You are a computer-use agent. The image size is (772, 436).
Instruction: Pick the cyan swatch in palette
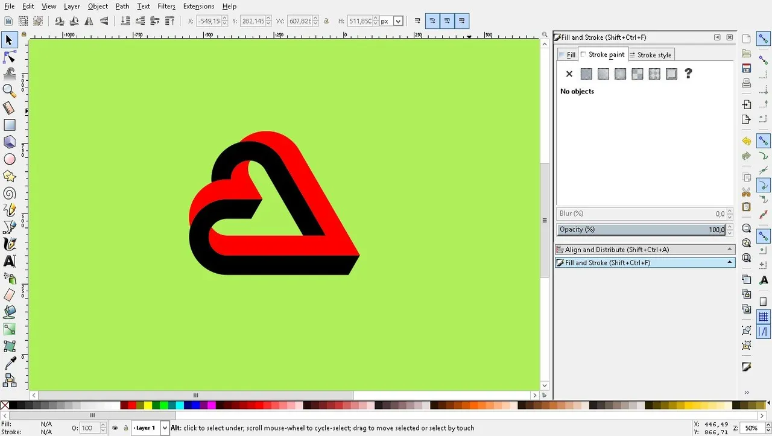[179, 406]
